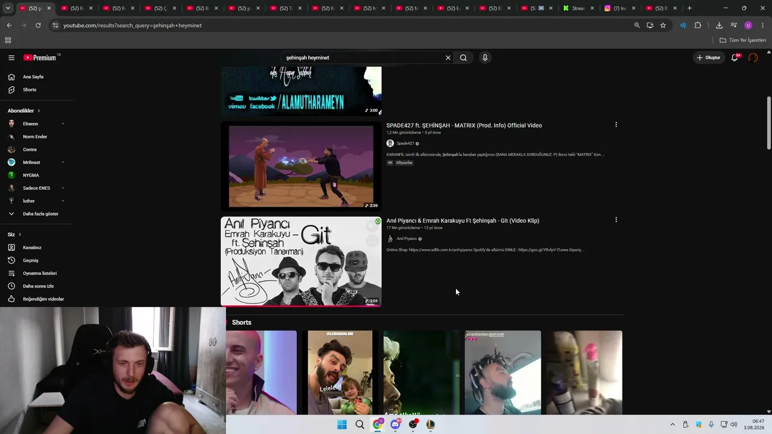This screenshot has height=434, width=772.
Task: Open Sadece ENES subscription channel
Action: click(x=36, y=188)
